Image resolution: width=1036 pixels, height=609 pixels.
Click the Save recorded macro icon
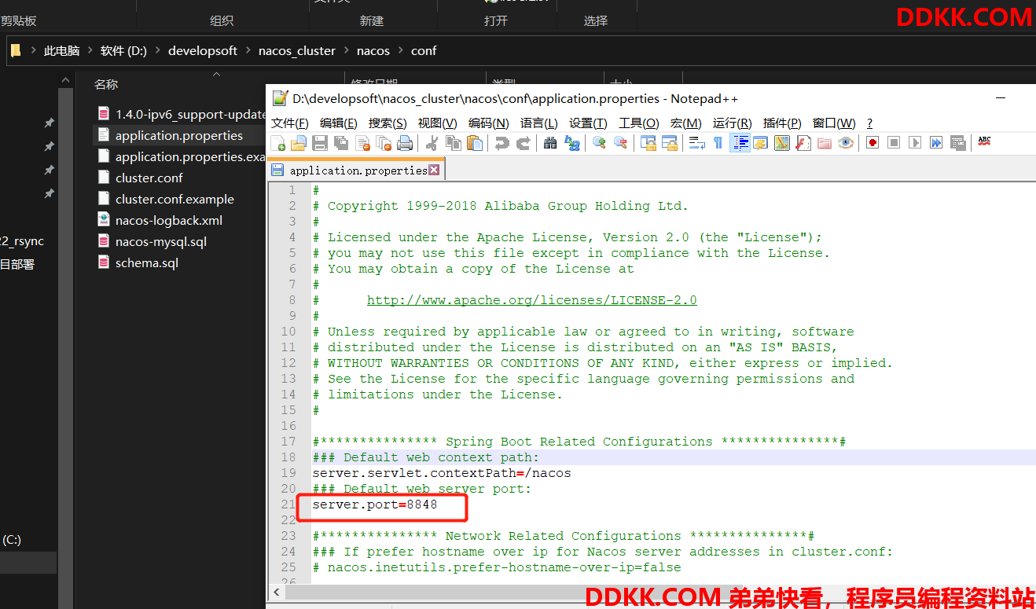click(957, 143)
